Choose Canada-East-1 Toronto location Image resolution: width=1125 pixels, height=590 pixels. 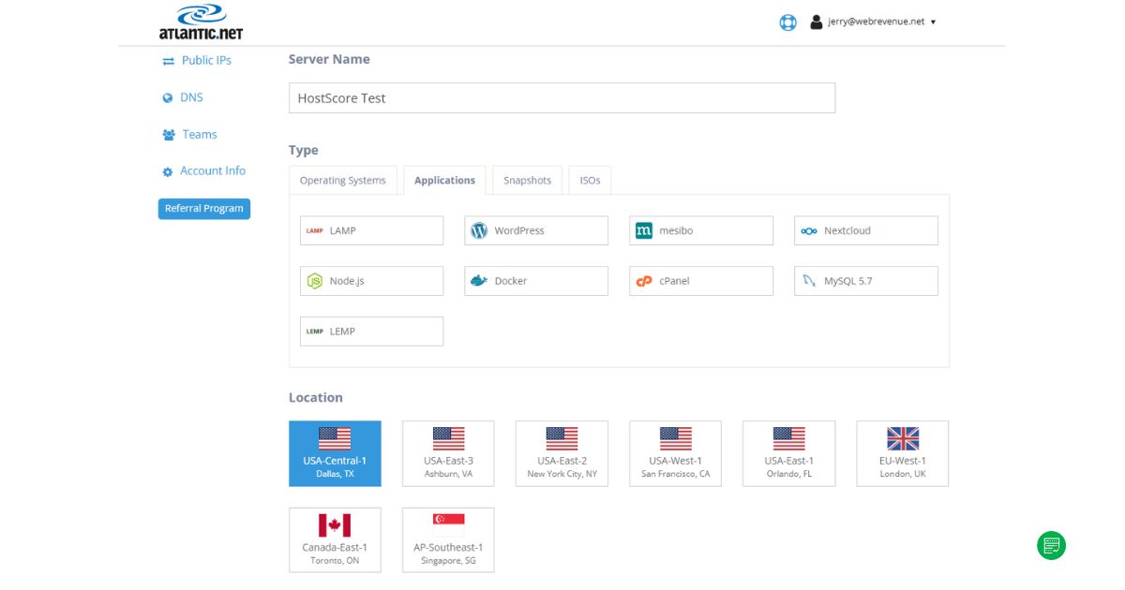335,540
